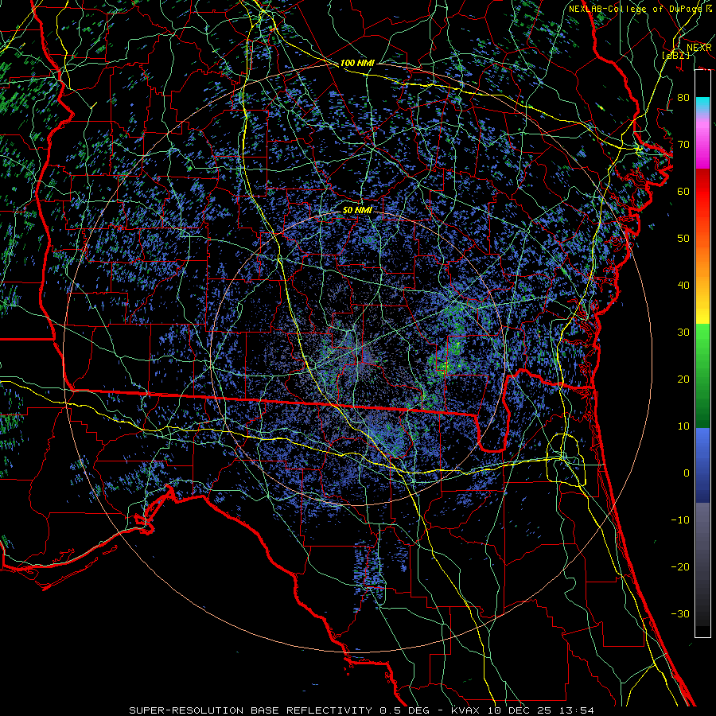This screenshot has height=716, width=716.
Task: Click the 0 value on the dBZ scale
Action: [687, 473]
